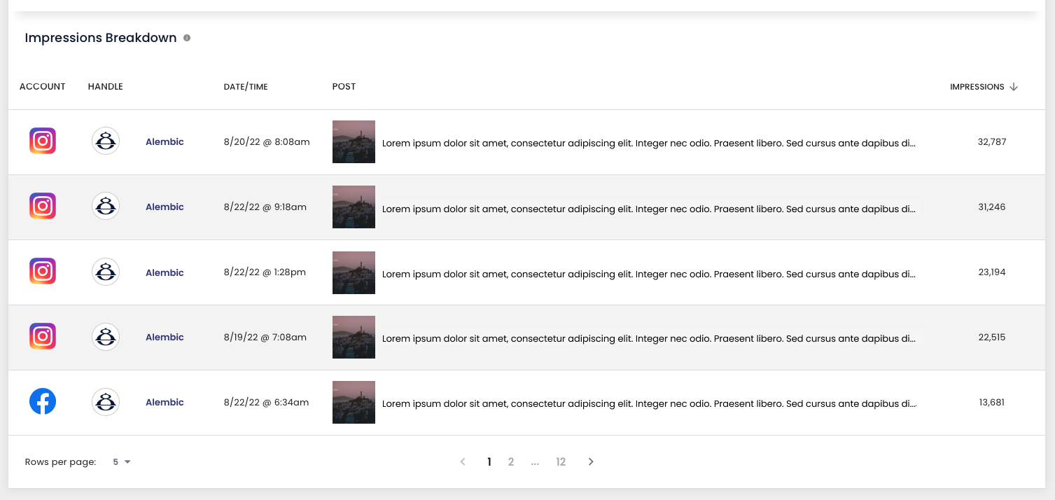Open Alembic handle in 8/22/22 6:34am row

pos(165,402)
